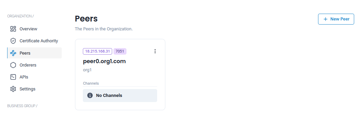361x129 pixels.
Task: Click the Overview grid icon in sidebar
Action: [x=13, y=29]
